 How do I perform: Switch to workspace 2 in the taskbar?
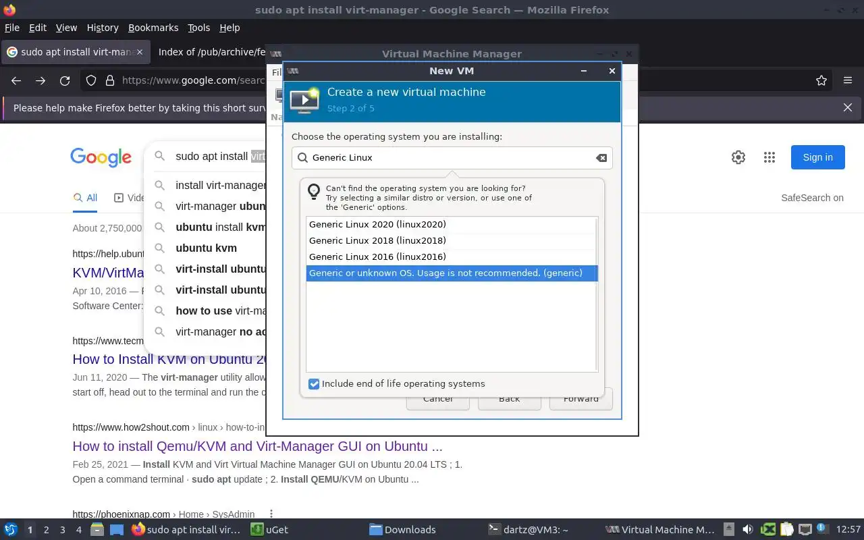tap(46, 530)
